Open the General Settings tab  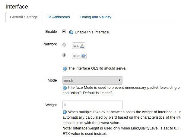coord(24,17)
